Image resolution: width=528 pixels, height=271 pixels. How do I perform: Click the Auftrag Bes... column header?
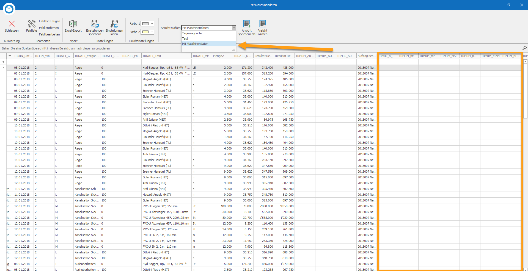(367, 56)
